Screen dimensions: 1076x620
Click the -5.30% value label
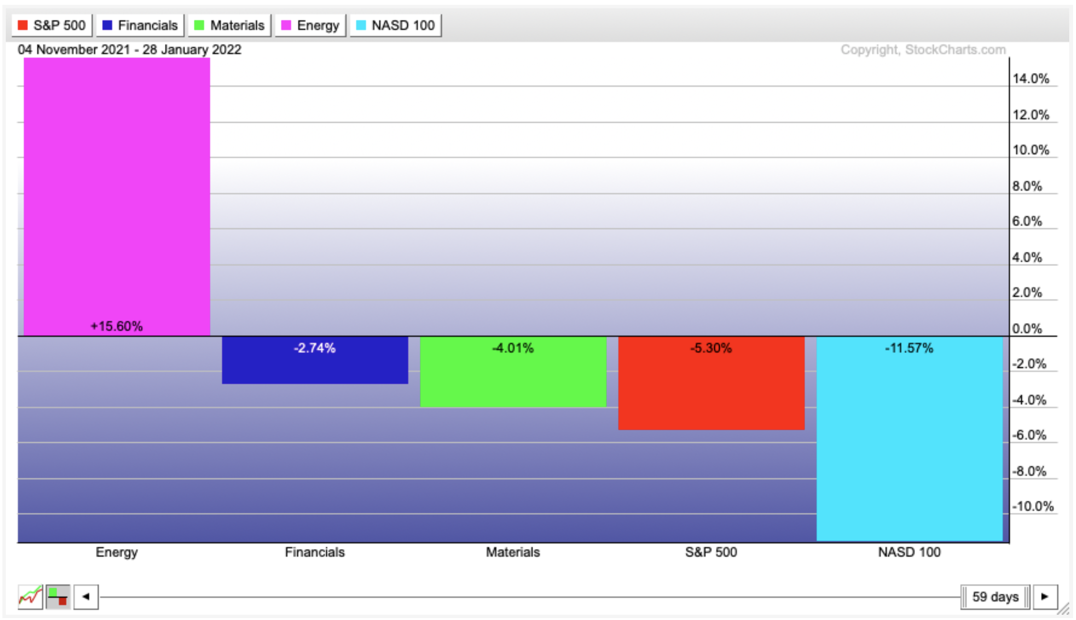[x=711, y=348]
